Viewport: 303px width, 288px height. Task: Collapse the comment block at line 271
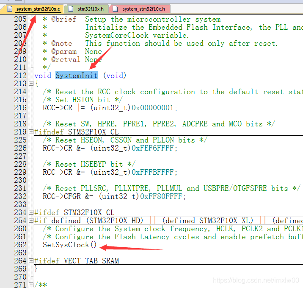(x=31, y=285)
